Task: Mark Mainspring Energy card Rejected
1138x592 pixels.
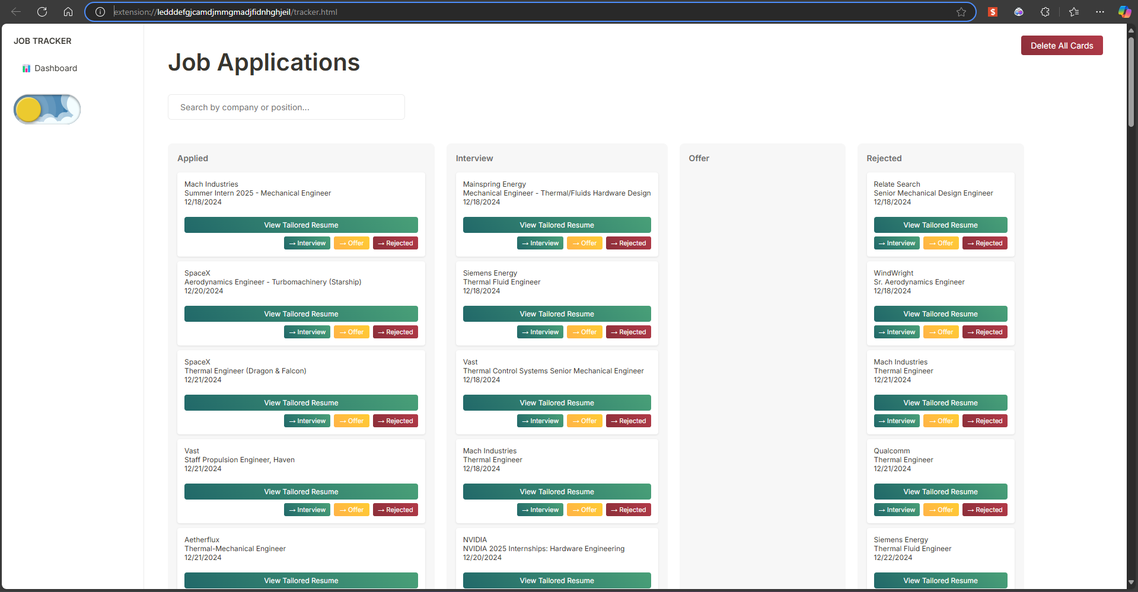Action: coord(629,243)
